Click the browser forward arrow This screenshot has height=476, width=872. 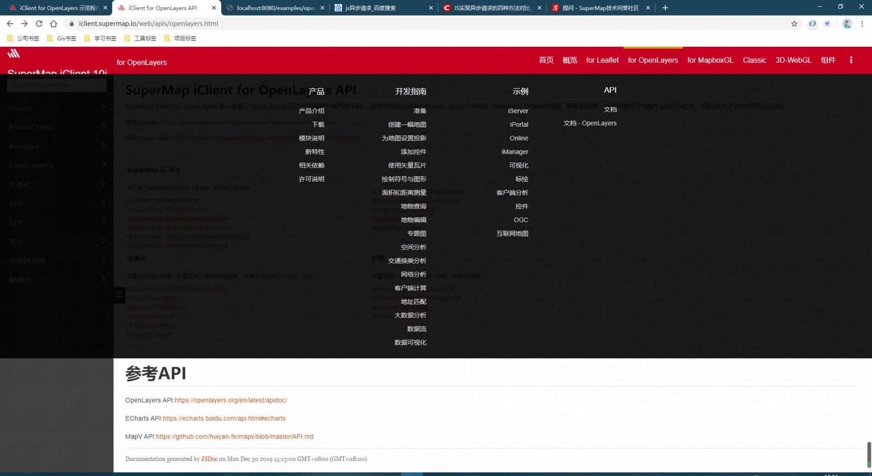(25, 23)
